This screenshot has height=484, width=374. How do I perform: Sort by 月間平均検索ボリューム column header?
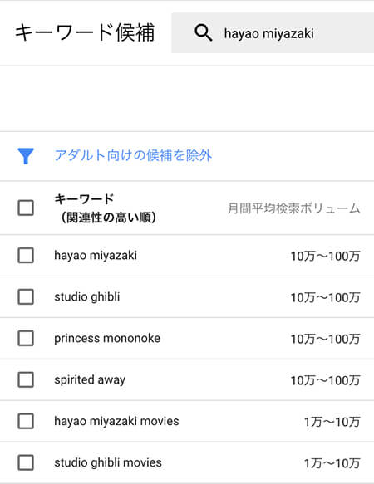click(x=293, y=208)
